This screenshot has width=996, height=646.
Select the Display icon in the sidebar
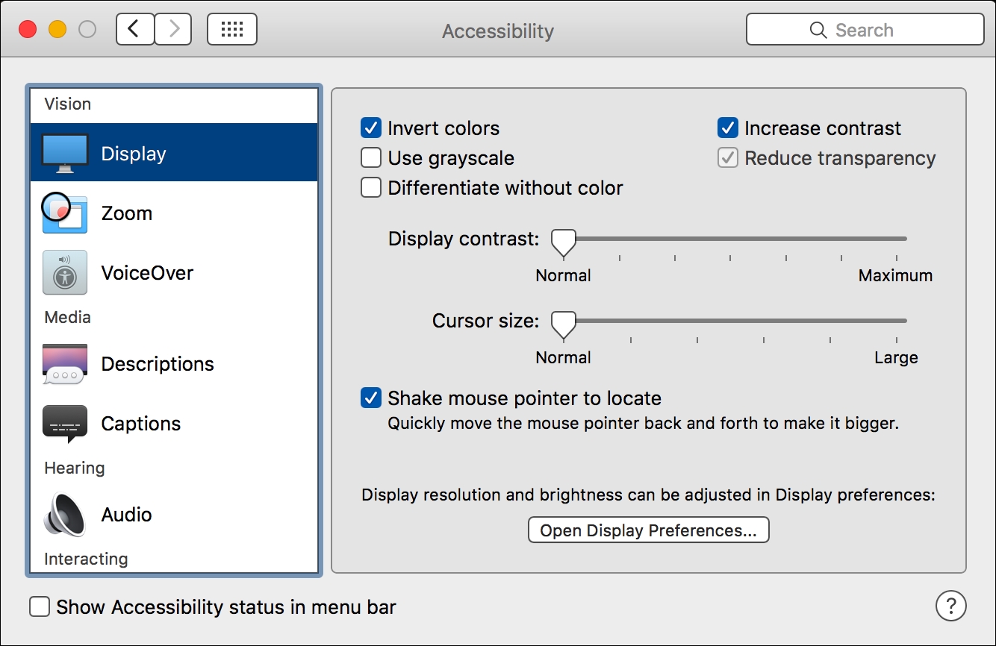click(x=64, y=153)
